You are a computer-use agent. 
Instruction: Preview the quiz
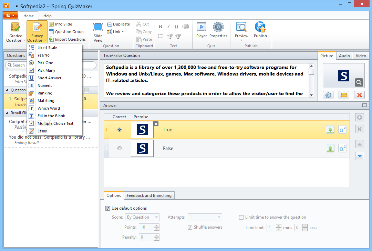(x=241, y=31)
